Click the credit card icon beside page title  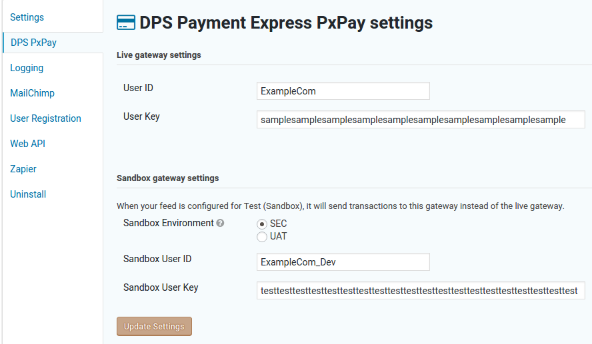pyautogui.click(x=126, y=22)
